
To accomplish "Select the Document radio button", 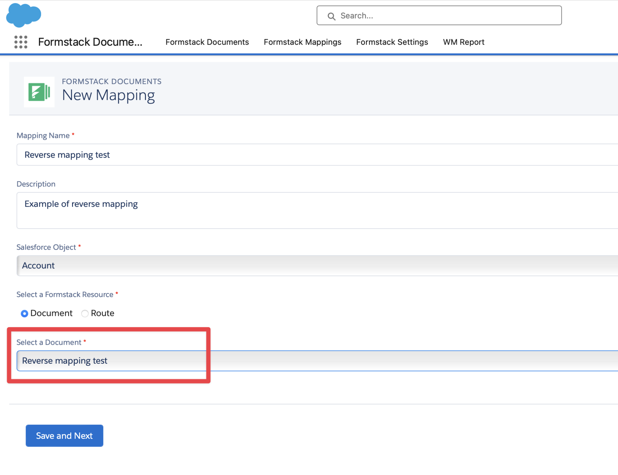I will [x=24, y=313].
